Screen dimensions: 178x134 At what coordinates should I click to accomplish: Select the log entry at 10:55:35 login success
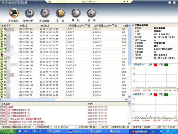(x=64, y=119)
